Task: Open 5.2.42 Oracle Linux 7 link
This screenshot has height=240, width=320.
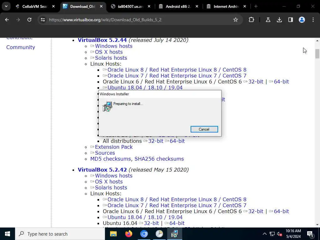Action: [x=177, y=205]
